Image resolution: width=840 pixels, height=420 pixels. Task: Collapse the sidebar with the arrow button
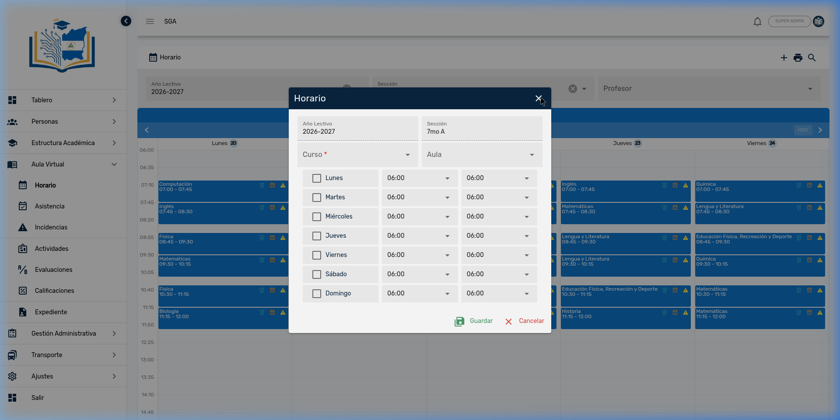[126, 21]
